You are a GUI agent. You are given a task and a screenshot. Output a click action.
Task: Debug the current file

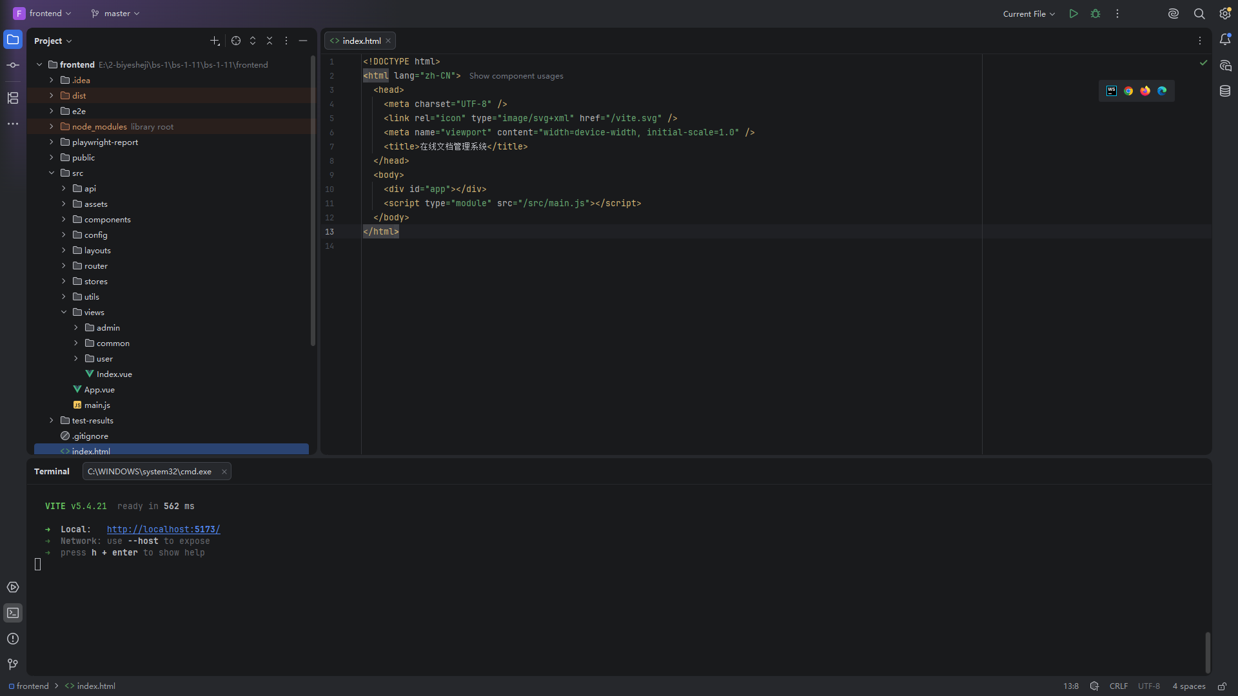click(x=1096, y=14)
